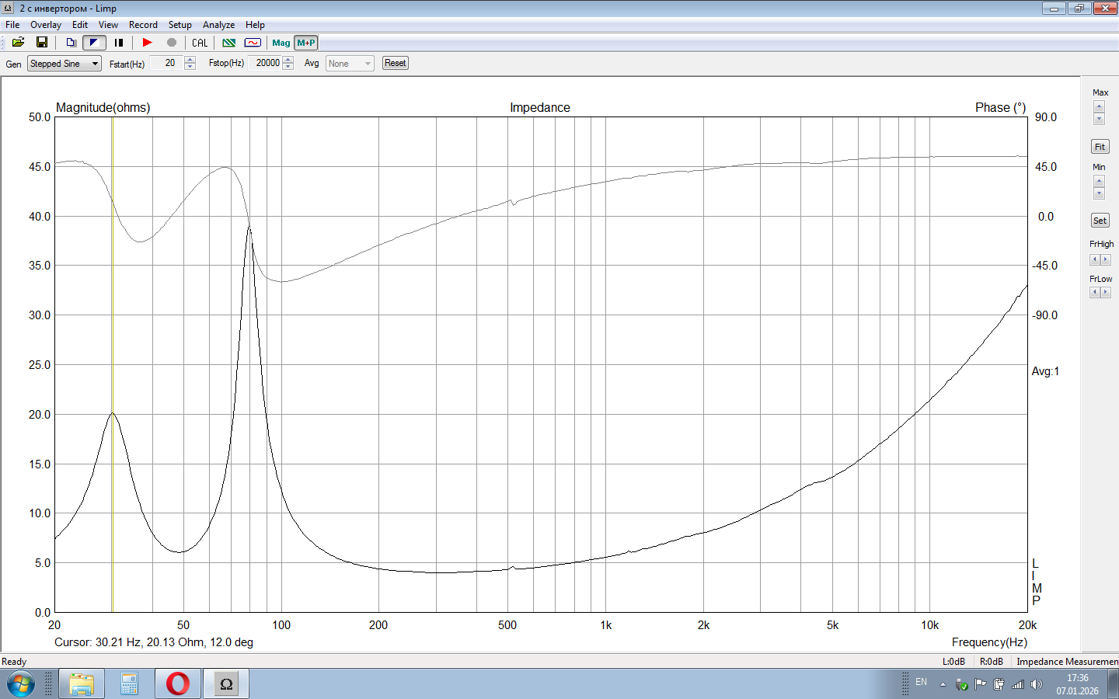Increase the Fstart frequency with up arrow
The image size is (1119, 699).
[x=190, y=60]
